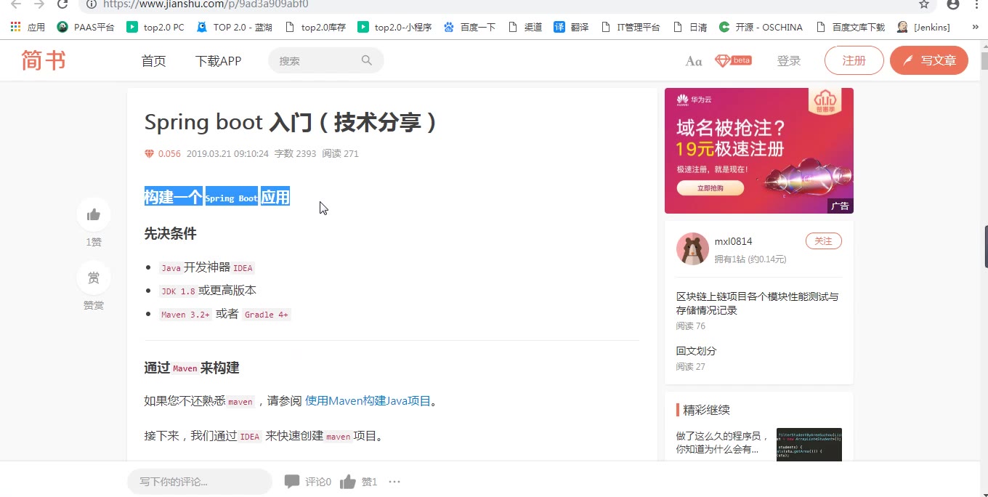Open the 翻译 bookmark
This screenshot has height=497, width=988.
[x=571, y=27]
